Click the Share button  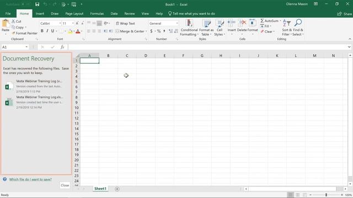coord(344,14)
